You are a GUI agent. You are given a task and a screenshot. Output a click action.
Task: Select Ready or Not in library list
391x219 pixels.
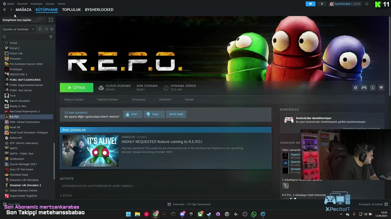tap(18, 106)
